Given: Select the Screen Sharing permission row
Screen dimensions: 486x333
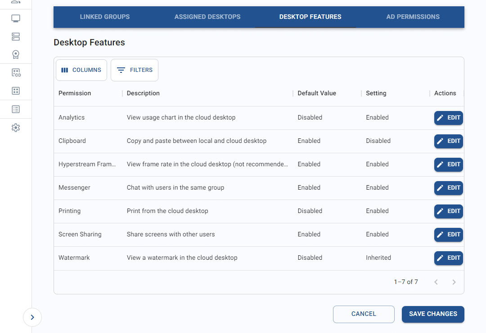Looking at the screenshot, I should 80,234.
